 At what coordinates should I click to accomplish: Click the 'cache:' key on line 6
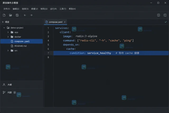pyautogui.click(x=71, y=49)
